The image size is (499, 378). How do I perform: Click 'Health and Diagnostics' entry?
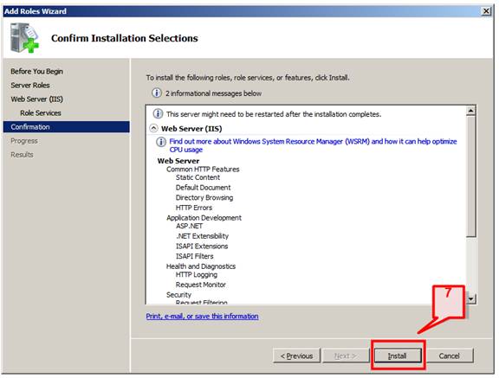201,266
